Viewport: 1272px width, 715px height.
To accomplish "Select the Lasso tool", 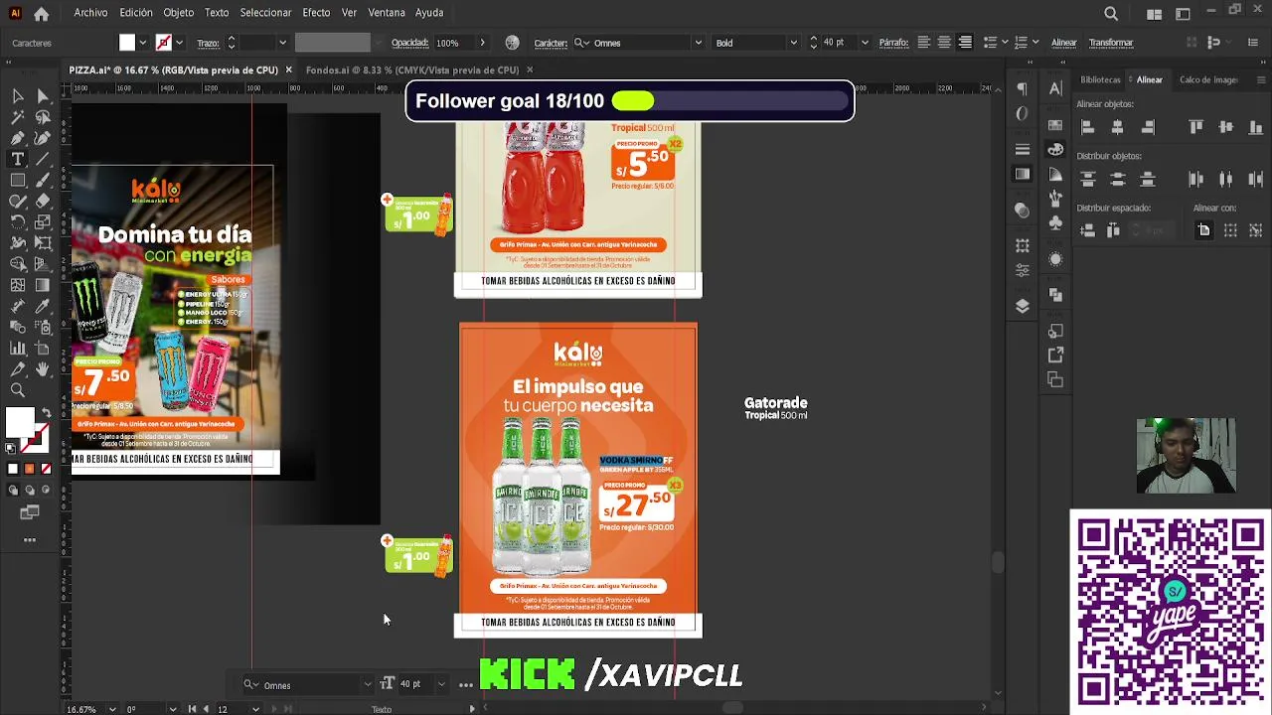I will (x=43, y=118).
